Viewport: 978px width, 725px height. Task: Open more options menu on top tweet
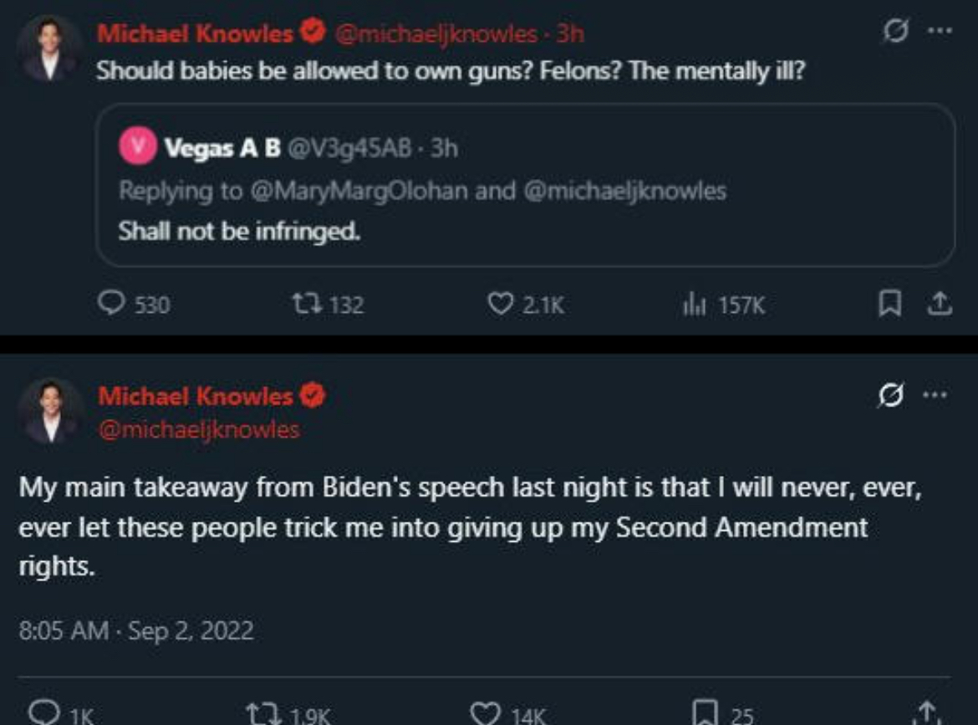point(940,33)
